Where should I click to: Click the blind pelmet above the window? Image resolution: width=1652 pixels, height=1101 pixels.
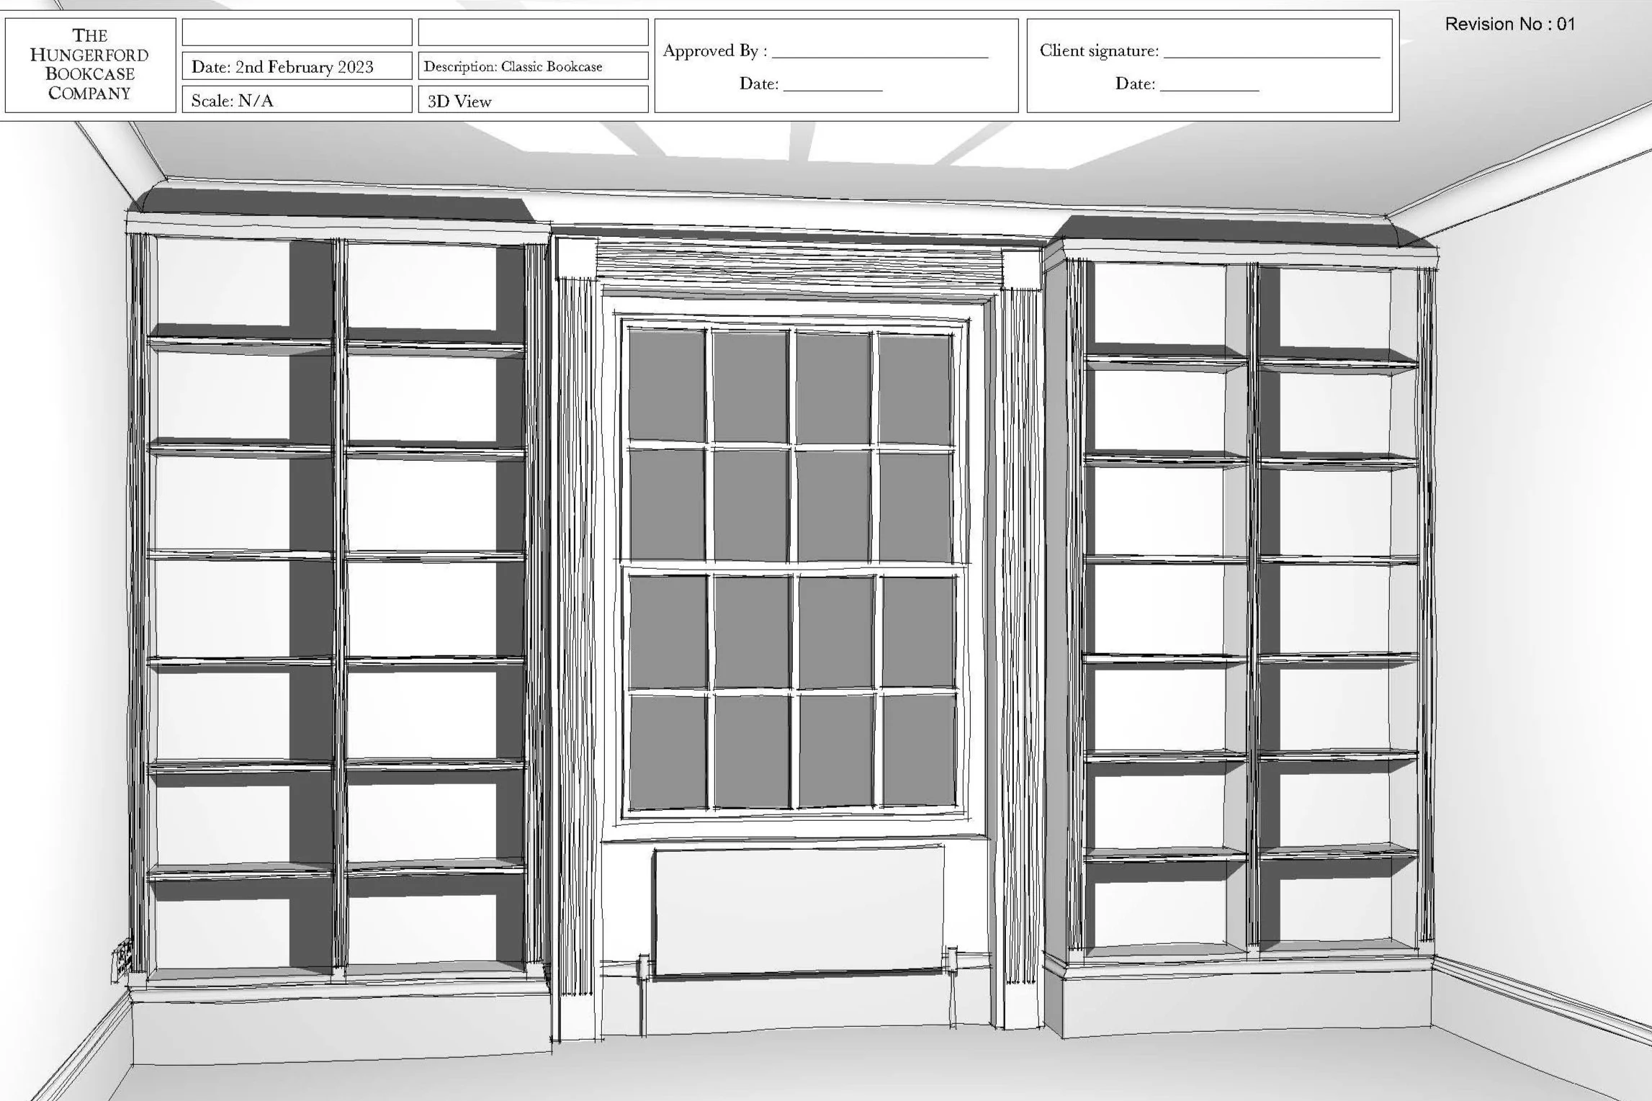coord(799,265)
